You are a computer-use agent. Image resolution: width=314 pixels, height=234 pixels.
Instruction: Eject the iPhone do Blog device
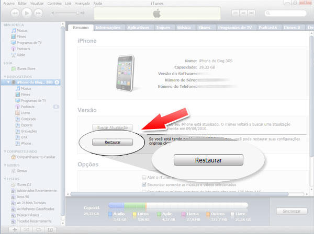57,83
